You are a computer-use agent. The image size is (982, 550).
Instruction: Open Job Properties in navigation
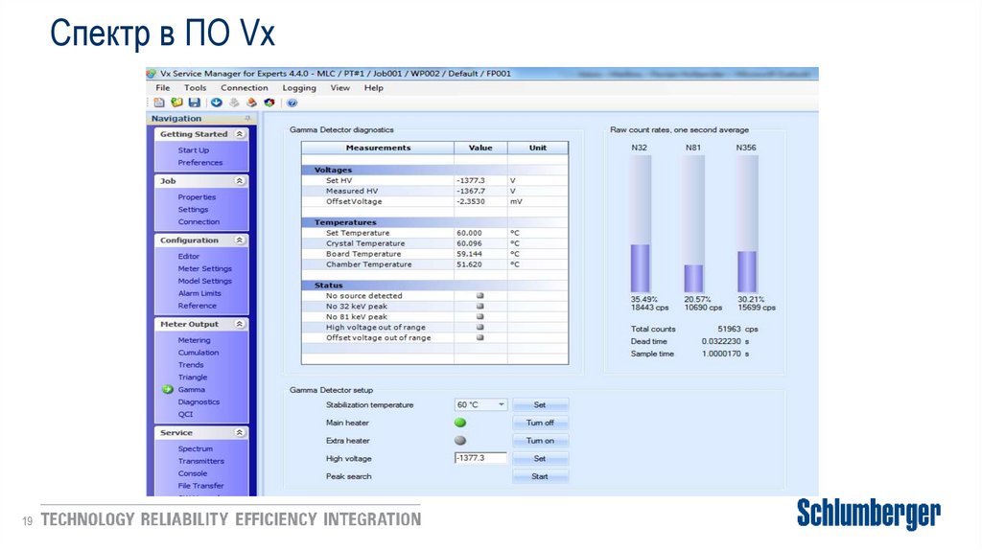(x=197, y=196)
